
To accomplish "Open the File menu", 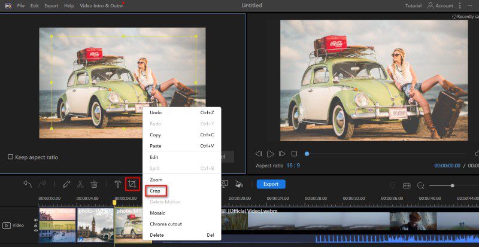I will pyautogui.click(x=21, y=5).
